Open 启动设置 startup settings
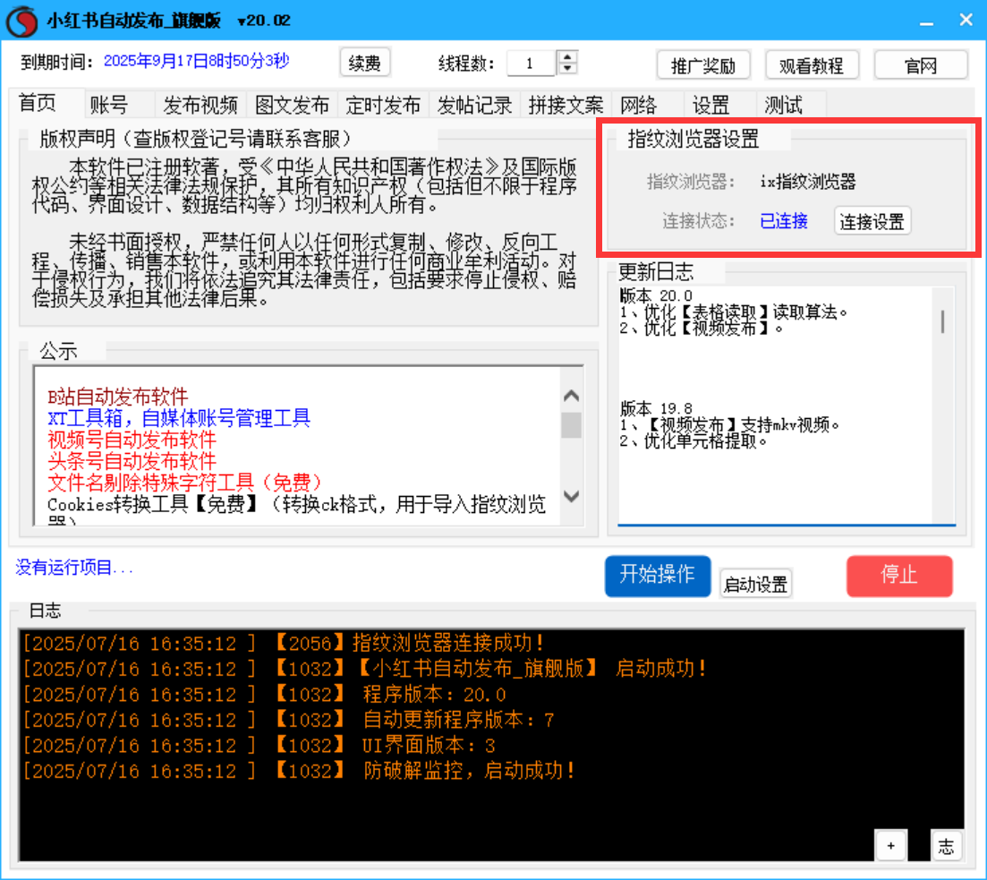The width and height of the screenshot is (987, 880). point(755,584)
